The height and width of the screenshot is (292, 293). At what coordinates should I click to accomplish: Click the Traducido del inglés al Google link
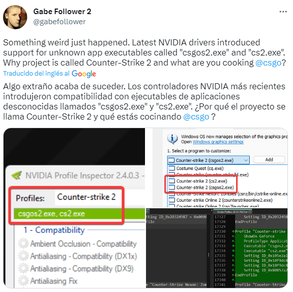point(49,74)
